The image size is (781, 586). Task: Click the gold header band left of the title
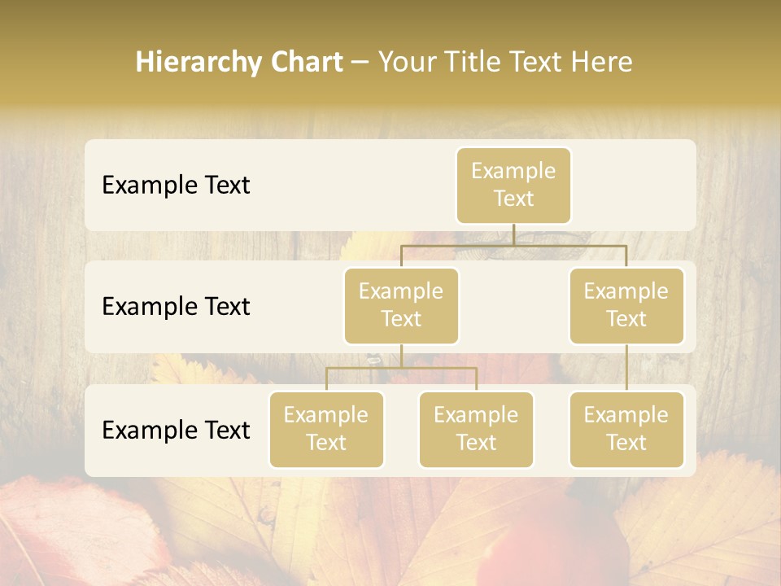click(65, 62)
